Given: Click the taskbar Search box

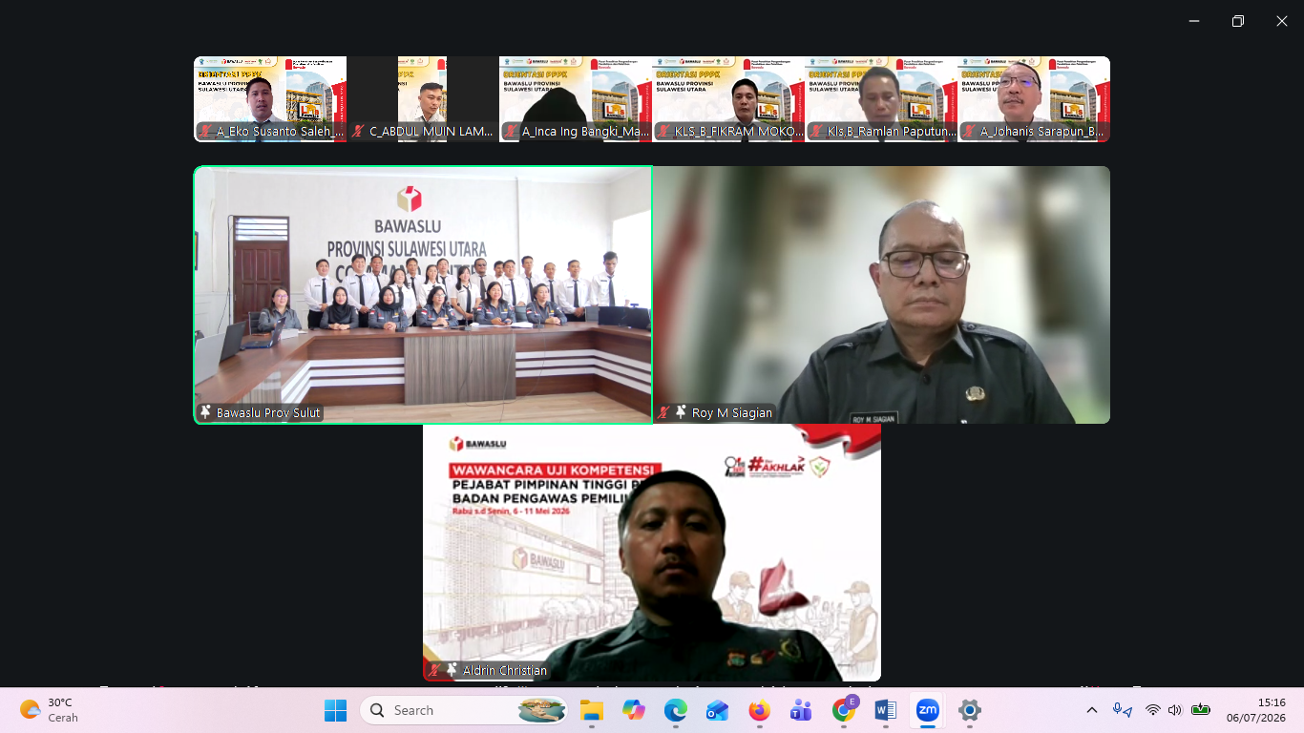Looking at the screenshot, I should 463,710.
